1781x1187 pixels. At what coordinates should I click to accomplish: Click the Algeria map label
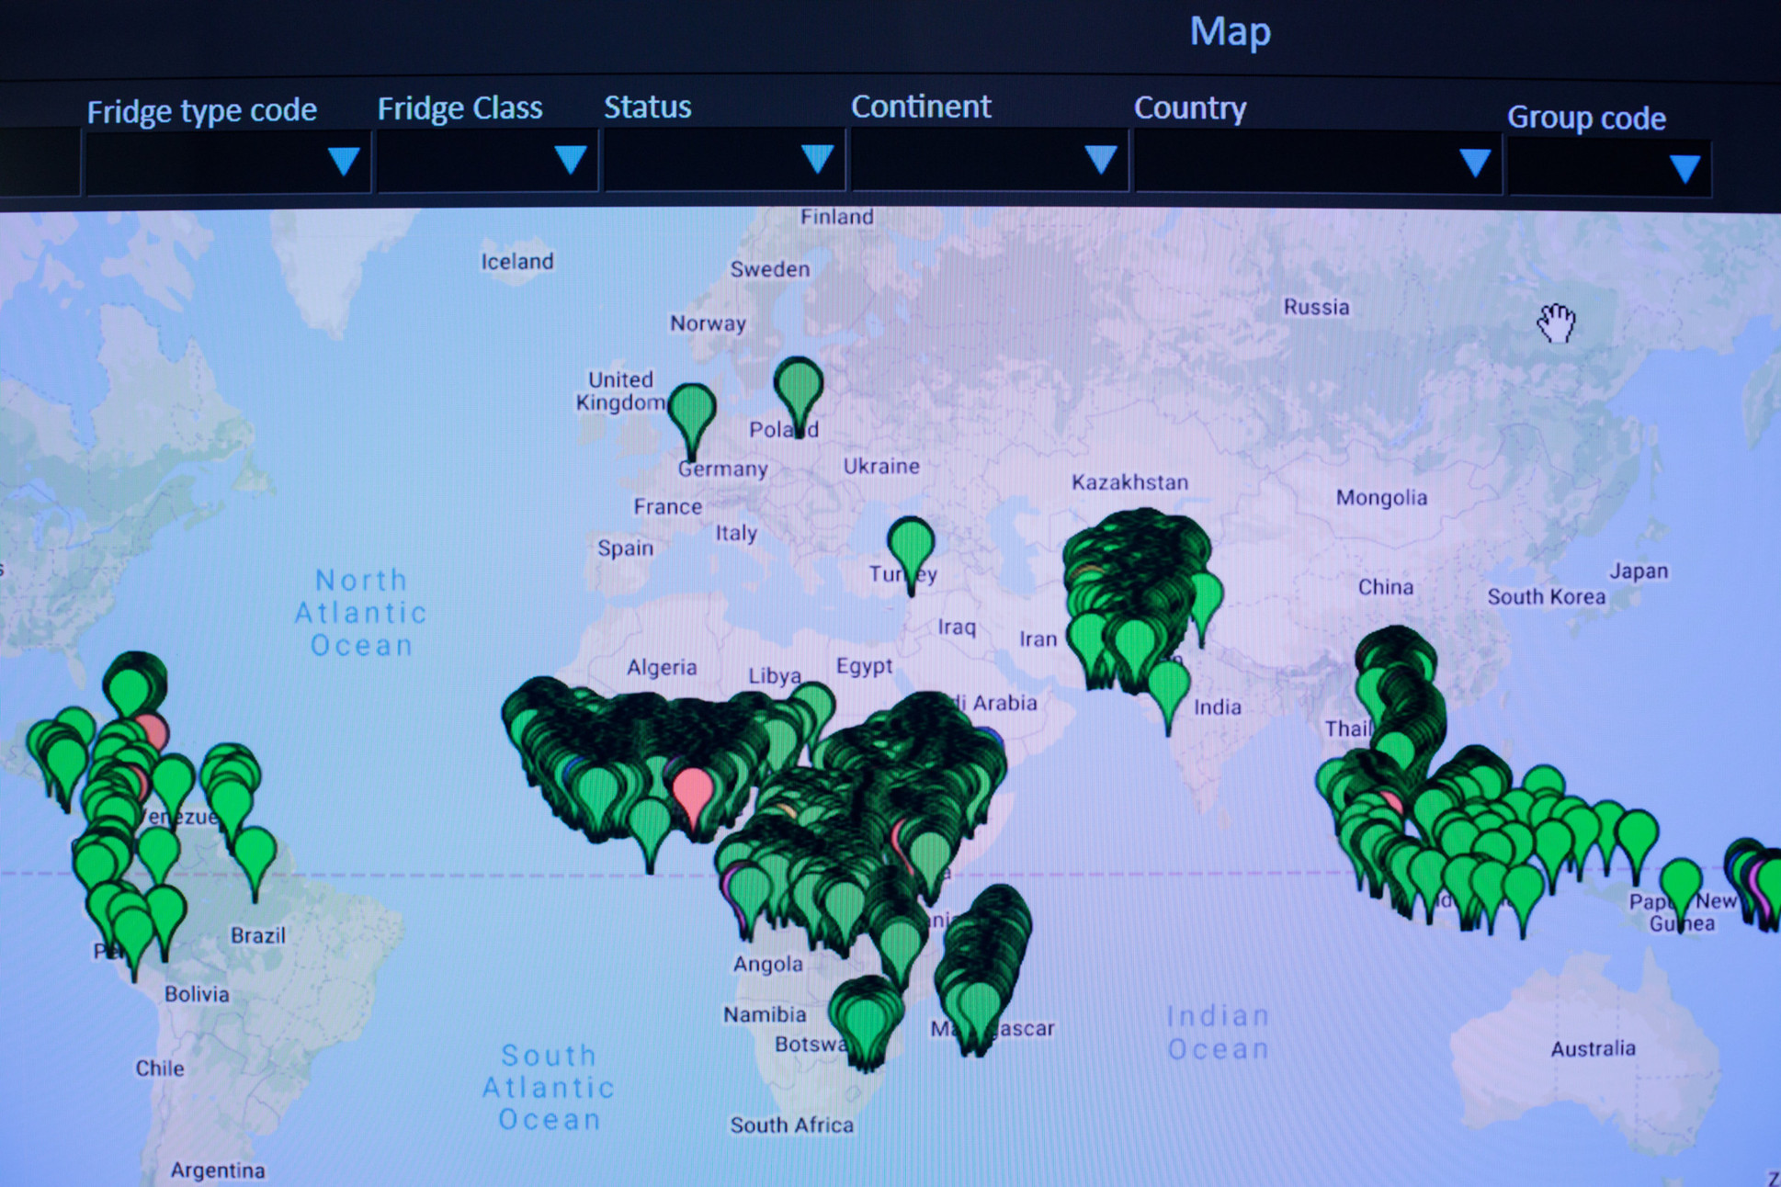[662, 668]
